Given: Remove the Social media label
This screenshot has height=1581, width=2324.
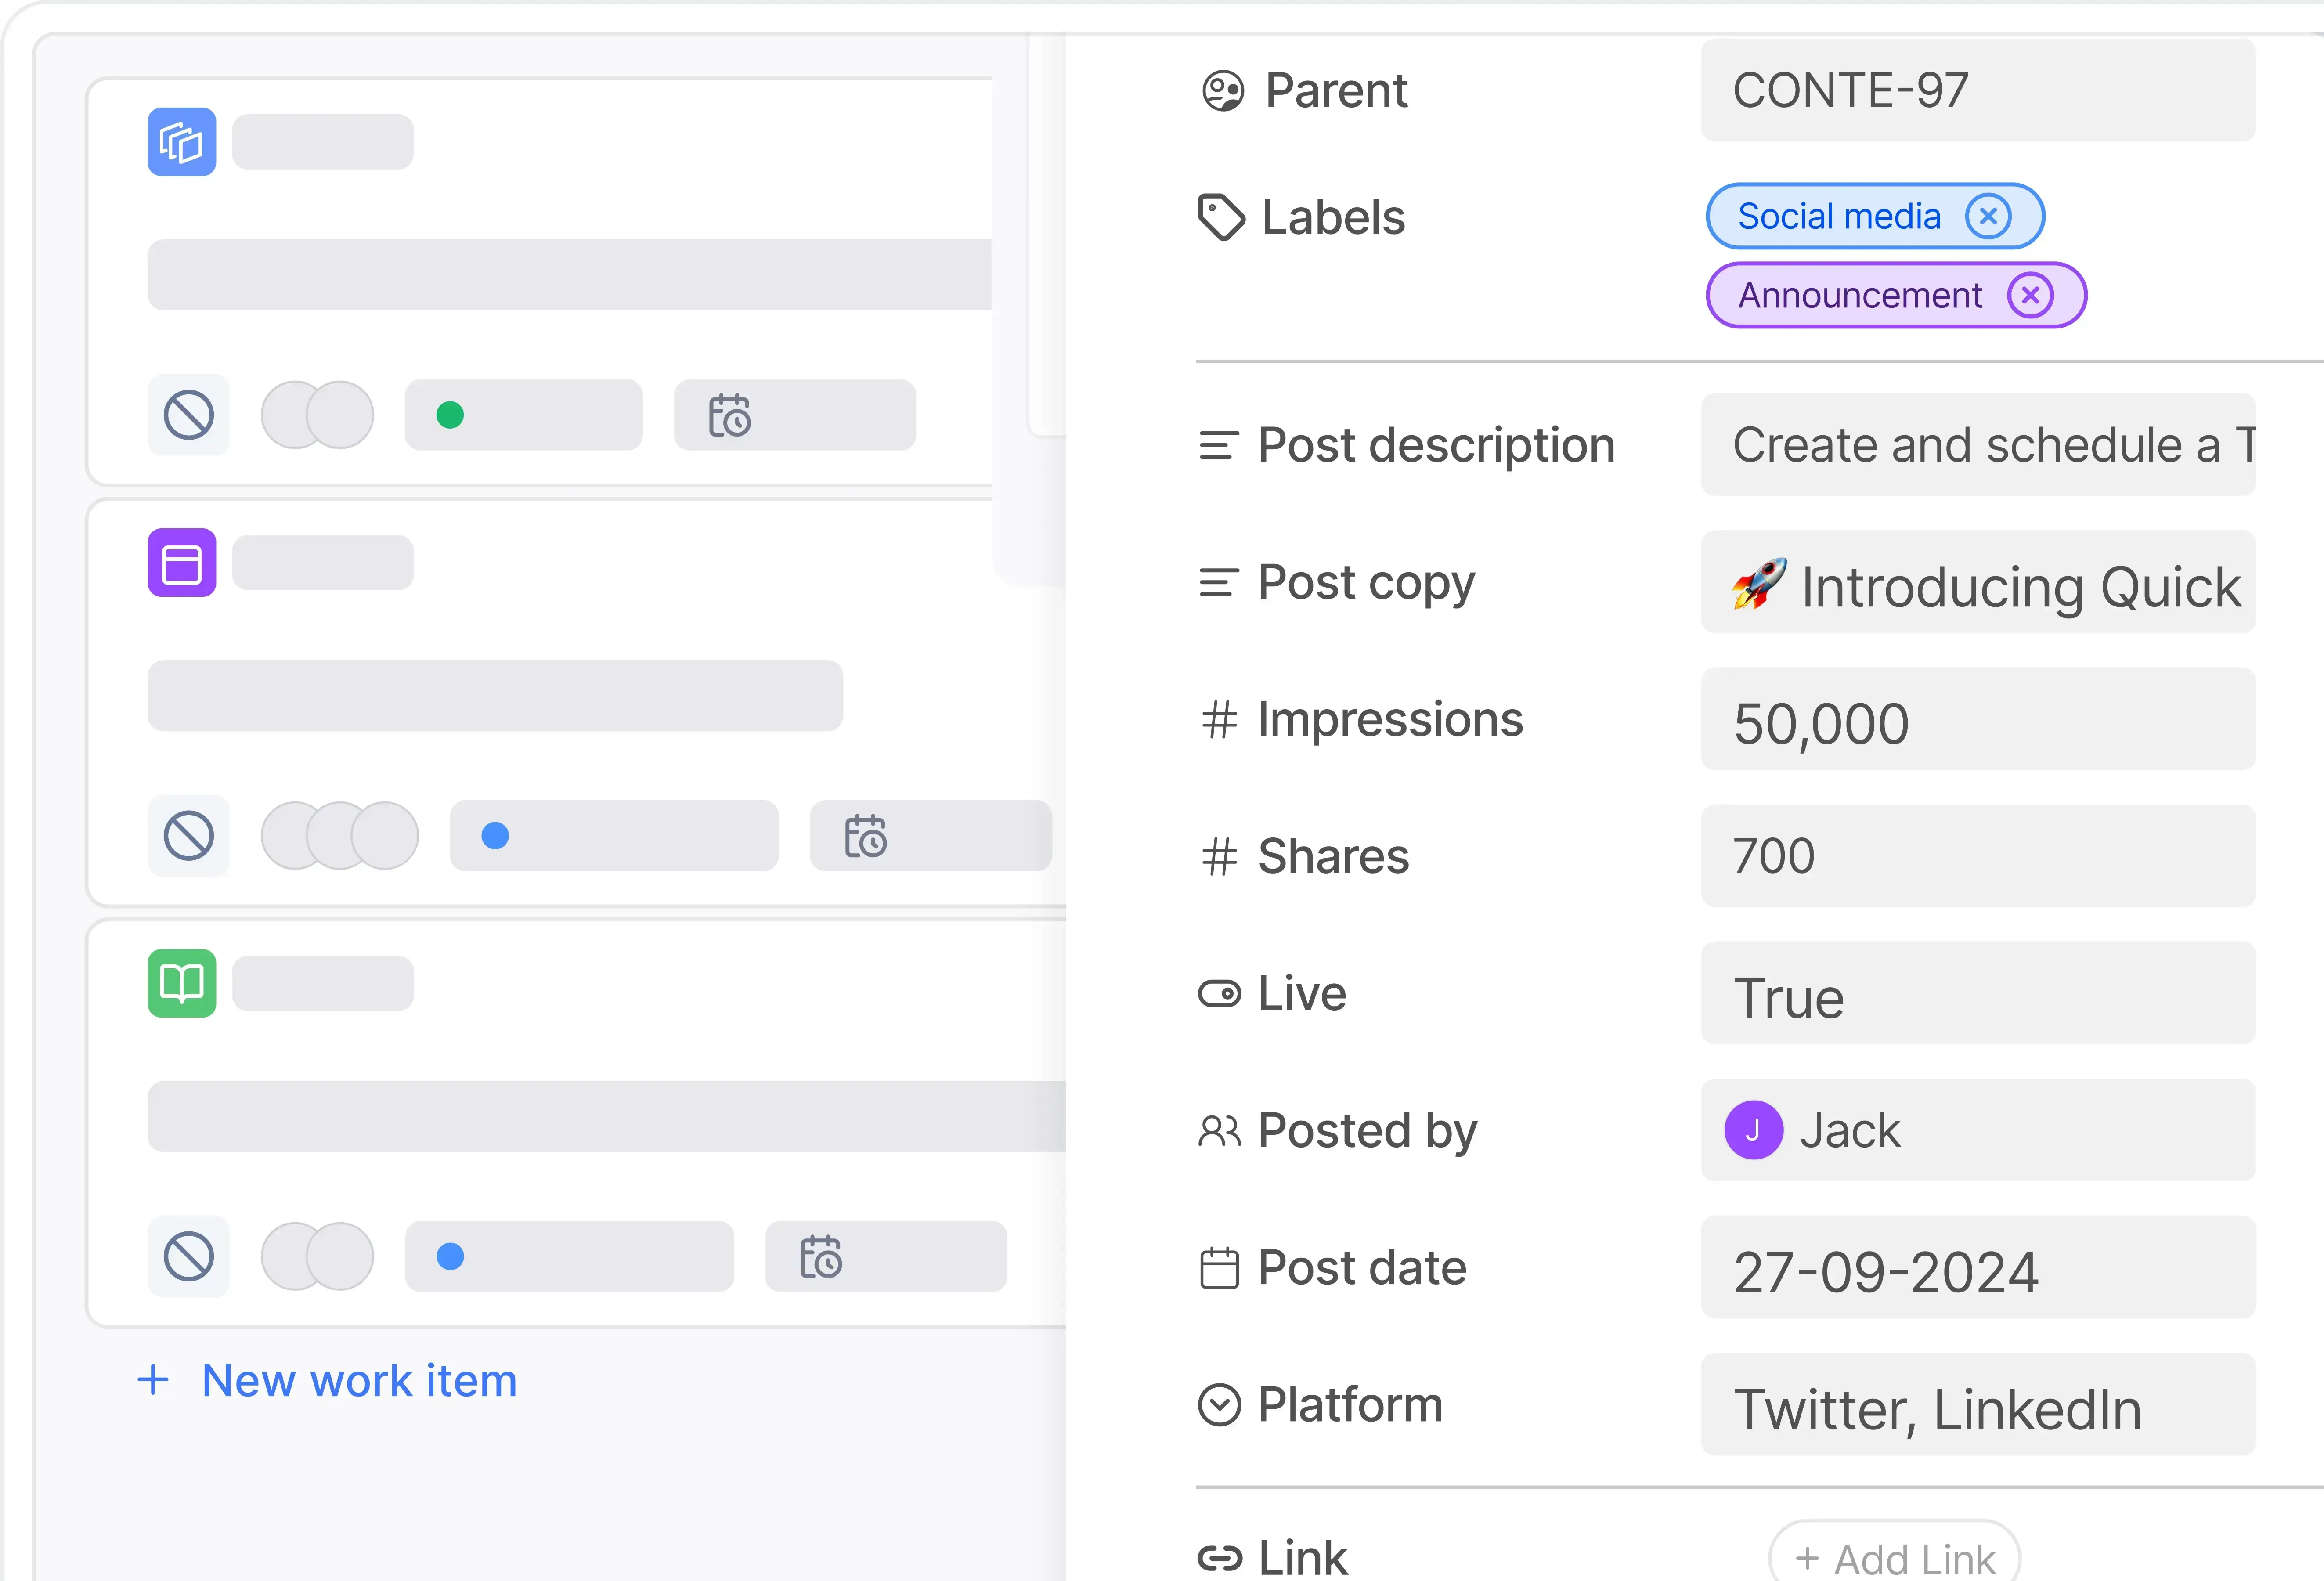Looking at the screenshot, I should pyautogui.click(x=1988, y=216).
